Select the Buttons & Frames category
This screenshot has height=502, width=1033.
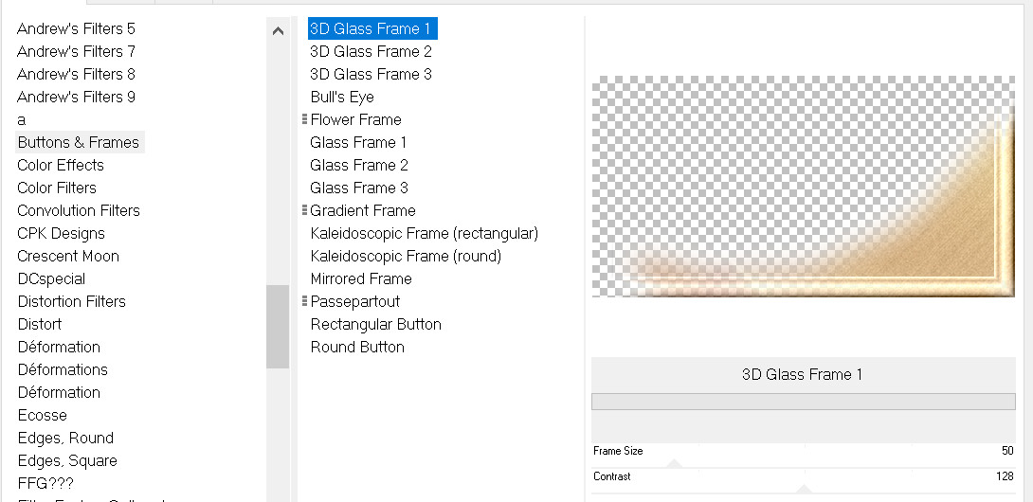coord(79,142)
